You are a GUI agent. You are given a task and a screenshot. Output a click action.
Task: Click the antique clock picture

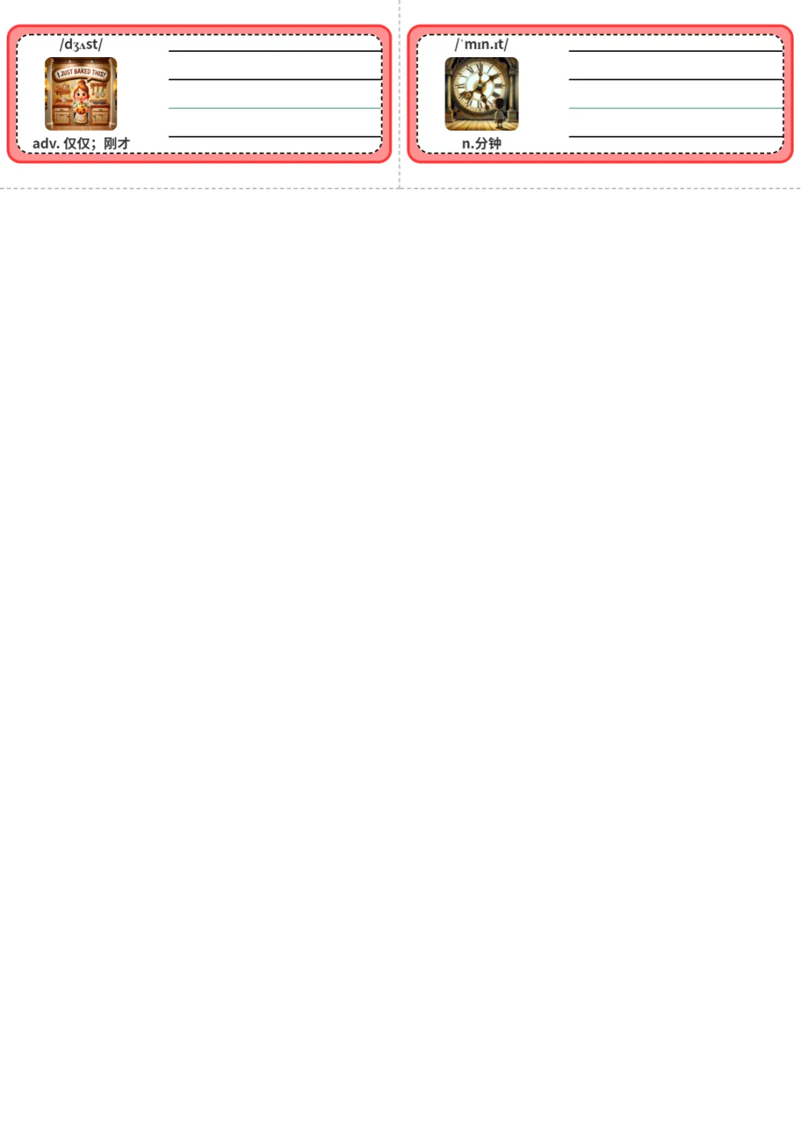481,93
